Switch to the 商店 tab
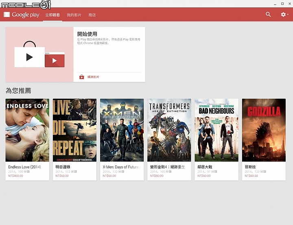293x225 pixels. (92, 15)
